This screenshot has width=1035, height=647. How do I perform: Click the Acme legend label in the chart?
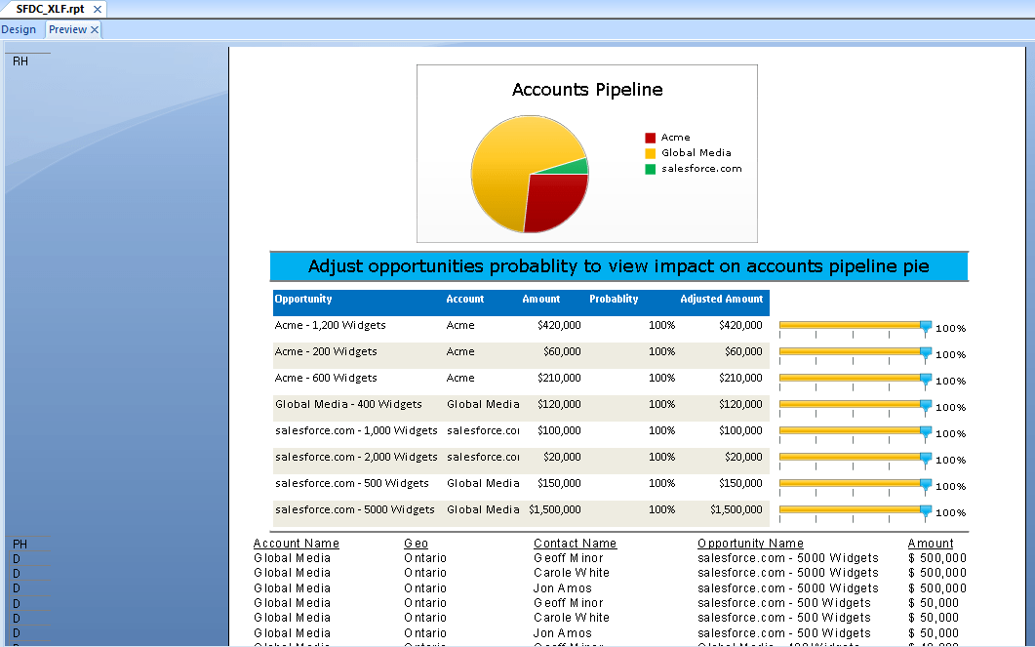[676, 138]
